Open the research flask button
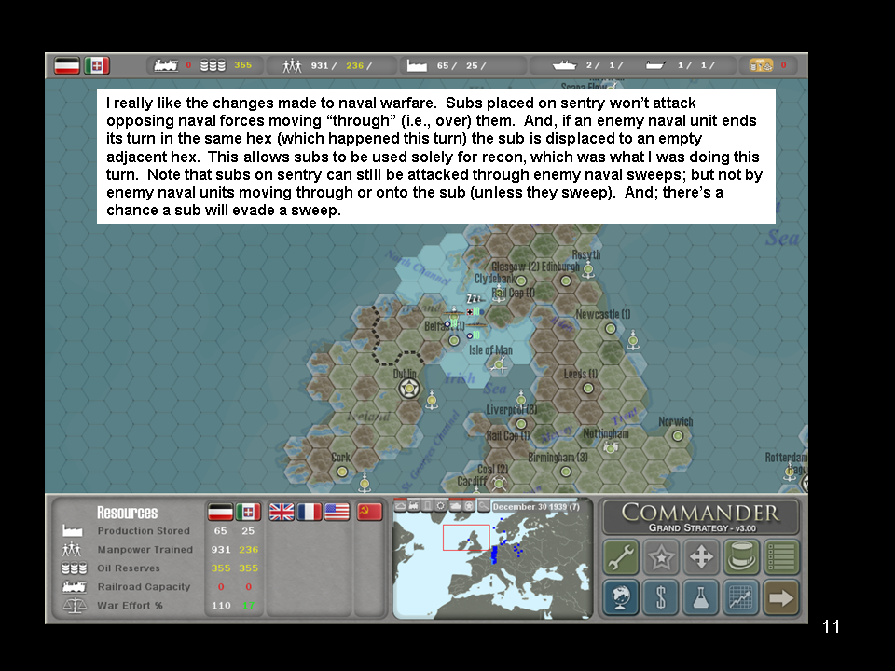Screen dimensions: 895x671 (x=701, y=597)
